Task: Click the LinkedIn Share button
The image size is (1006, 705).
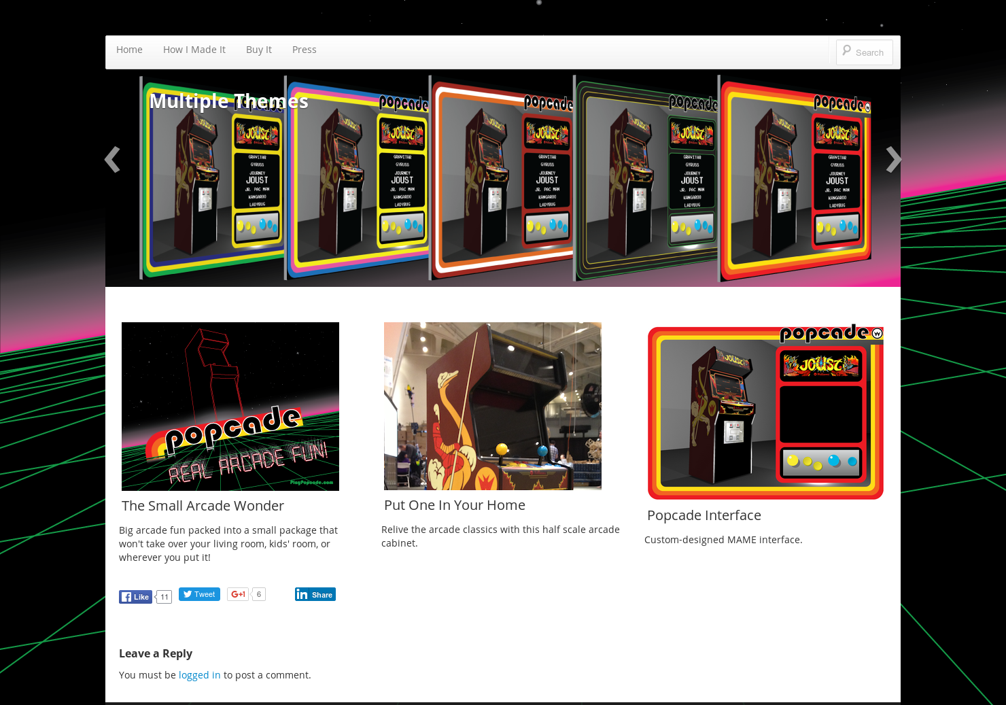Action: [x=315, y=594]
